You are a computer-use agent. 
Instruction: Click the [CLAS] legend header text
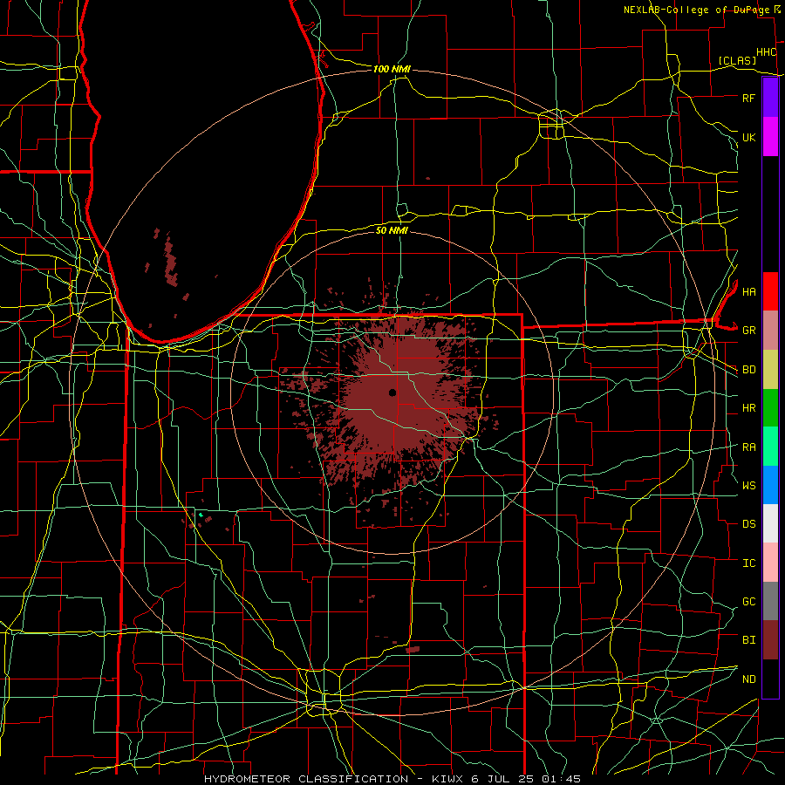737,60
